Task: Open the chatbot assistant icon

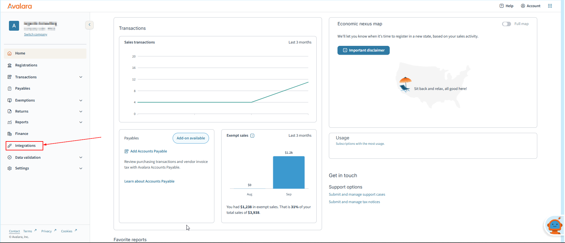Action: coord(554,225)
